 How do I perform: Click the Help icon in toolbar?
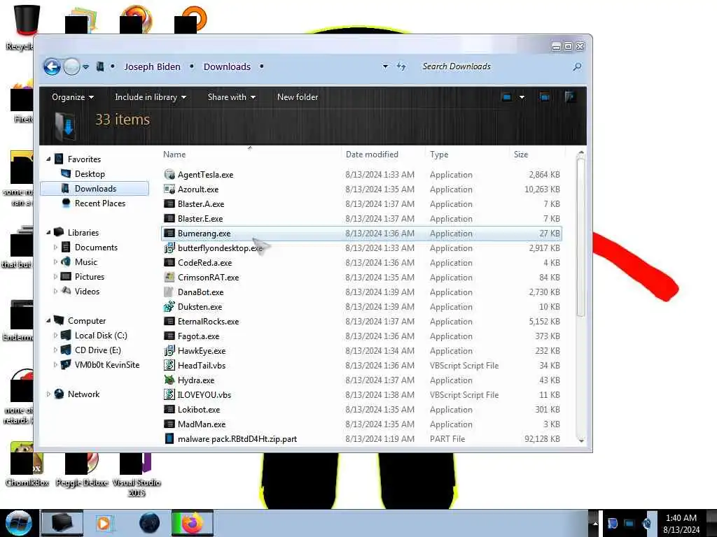point(570,96)
